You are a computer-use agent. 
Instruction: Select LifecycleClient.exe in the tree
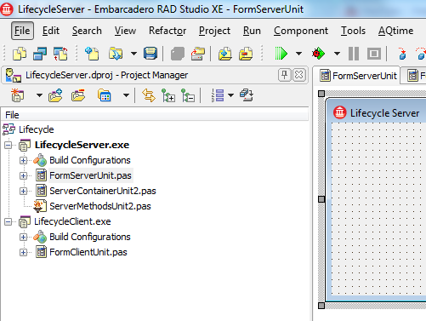click(72, 221)
